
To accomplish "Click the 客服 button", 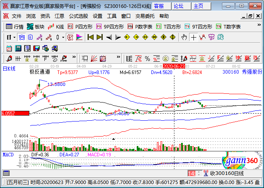I will coord(162,6).
